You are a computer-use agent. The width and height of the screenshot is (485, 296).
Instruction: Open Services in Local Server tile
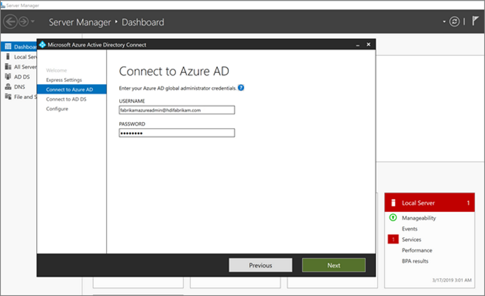pyautogui.click(x=412, y=240)
